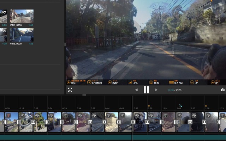This screenshot has width=226, height=141.
Task: Toggle G-Metrix badge on 0:14 clip
Action: point(23,115)
